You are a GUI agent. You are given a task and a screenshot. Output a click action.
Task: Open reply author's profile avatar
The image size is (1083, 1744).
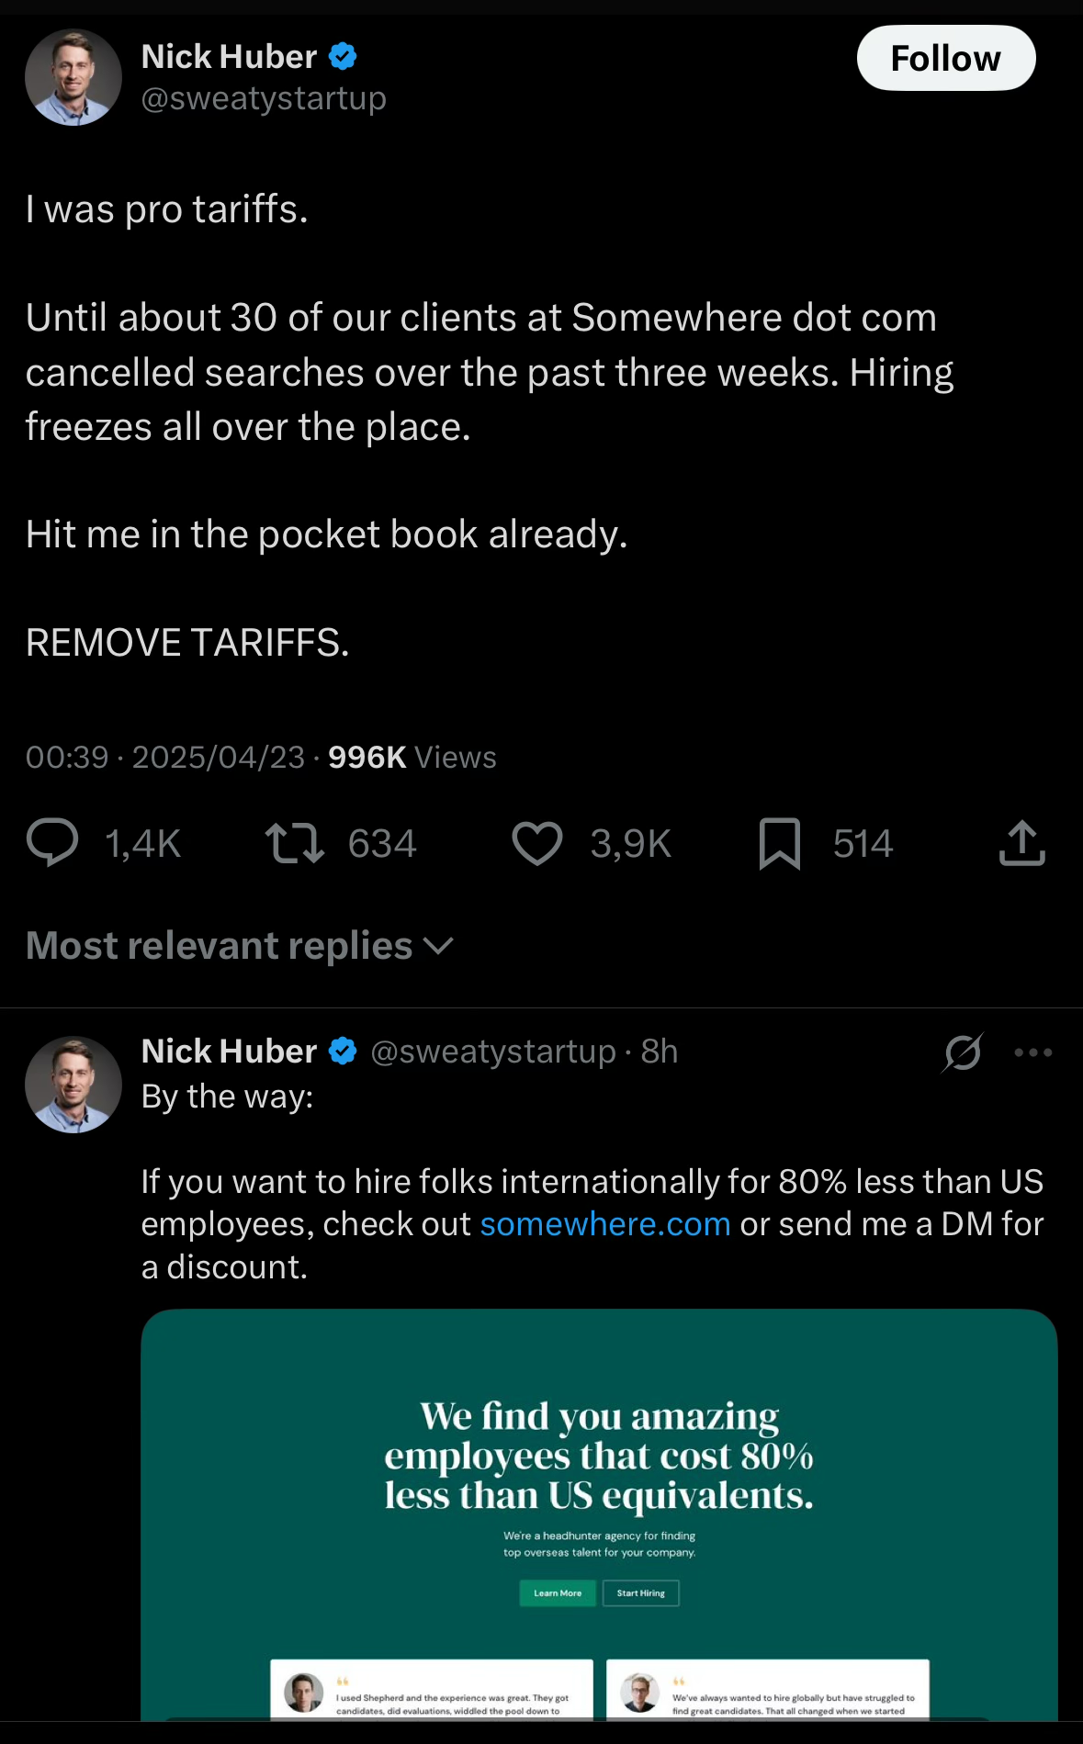[73, 1085]
